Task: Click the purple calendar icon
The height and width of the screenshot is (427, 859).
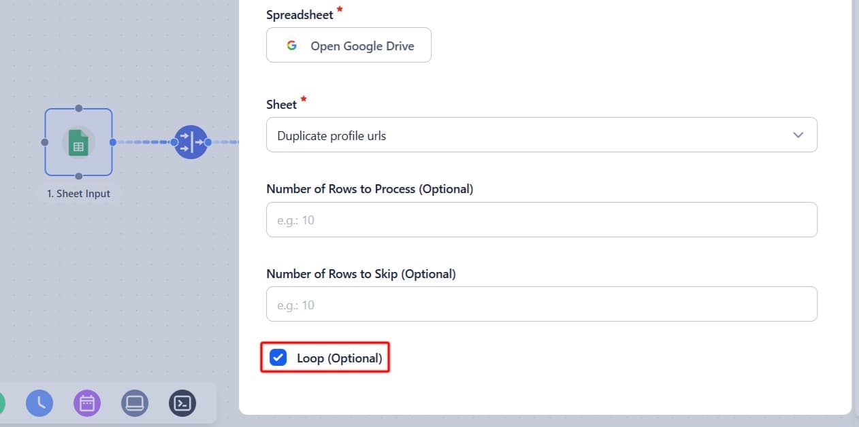Action: pos(87,403)
